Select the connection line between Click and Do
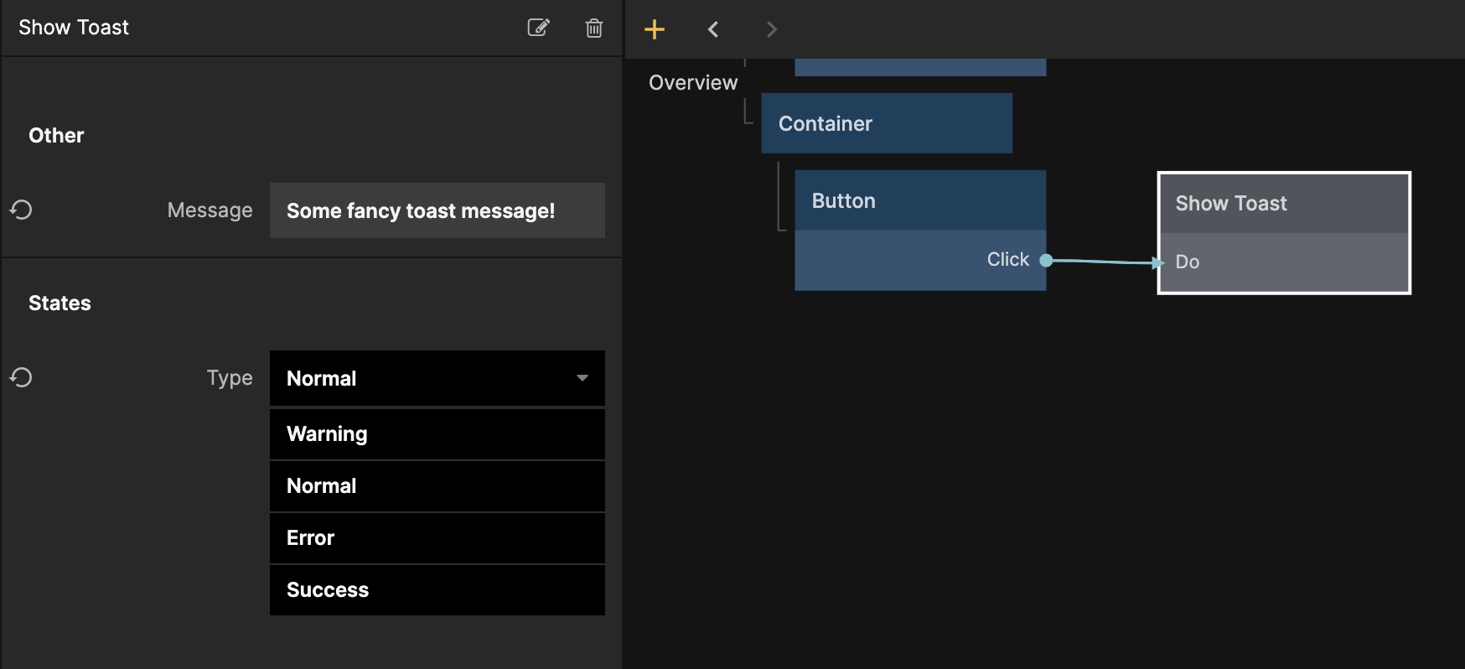The width and height of the screenshot is (1465, 669). pyautogui.click(x=1102, y=262)
